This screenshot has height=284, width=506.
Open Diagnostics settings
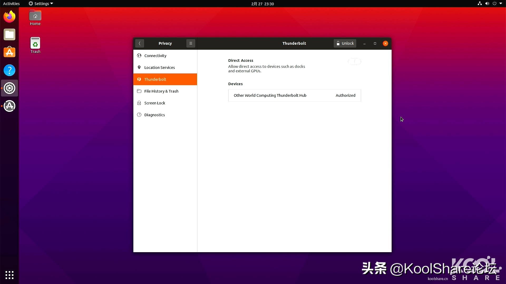click(x=154, y=115)
